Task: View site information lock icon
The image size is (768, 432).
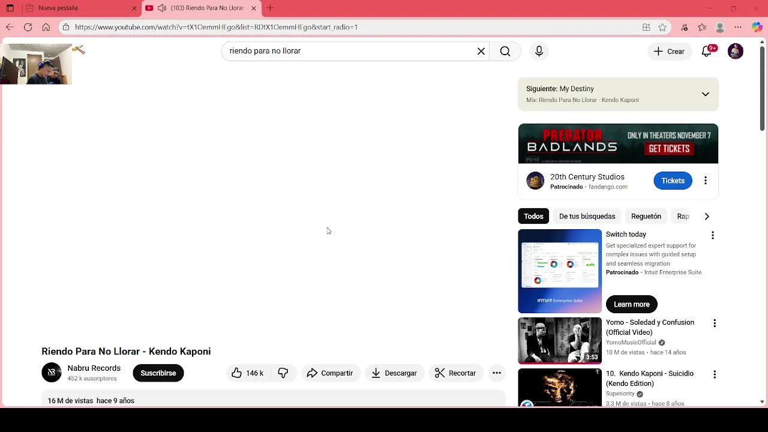Action: tap(66, 27)
